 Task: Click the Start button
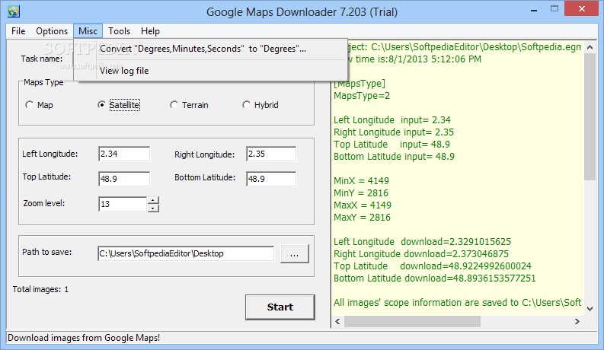[x=280, y=307]
